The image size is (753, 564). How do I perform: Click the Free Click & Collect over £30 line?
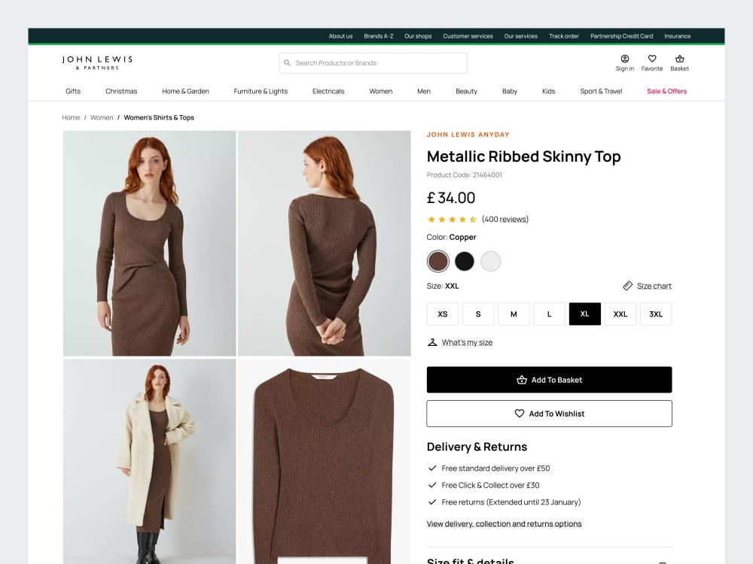(490, 485)
